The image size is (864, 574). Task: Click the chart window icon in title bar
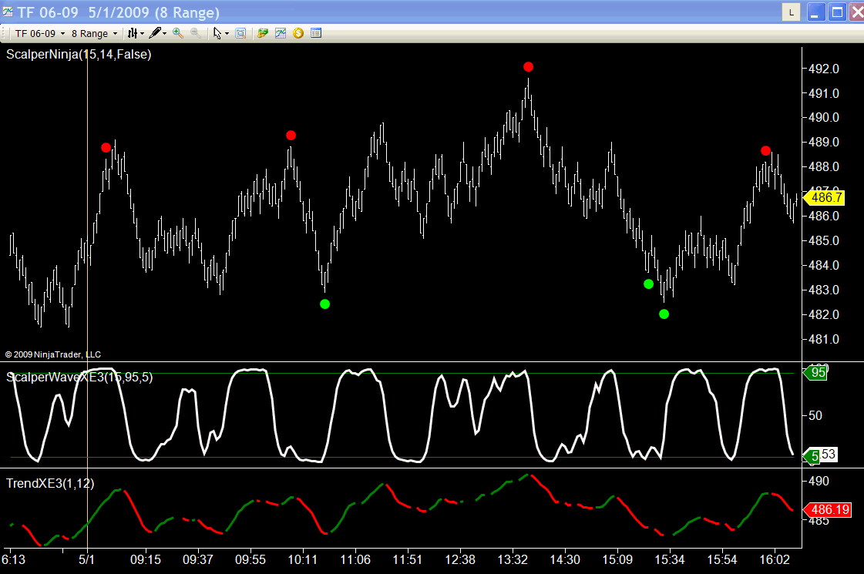8,12
